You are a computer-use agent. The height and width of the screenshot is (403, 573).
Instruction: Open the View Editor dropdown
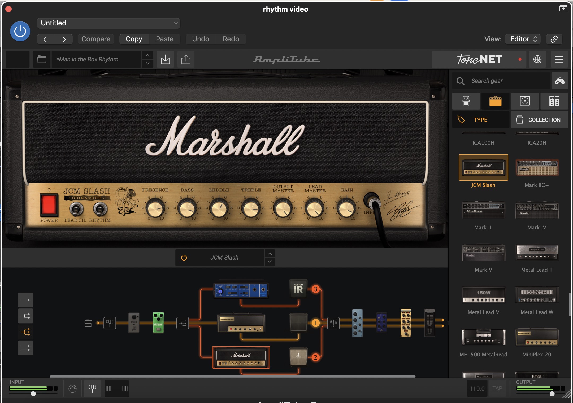point(523,39)
